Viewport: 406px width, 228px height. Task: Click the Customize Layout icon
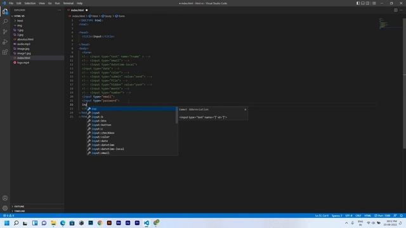(374, 3)
